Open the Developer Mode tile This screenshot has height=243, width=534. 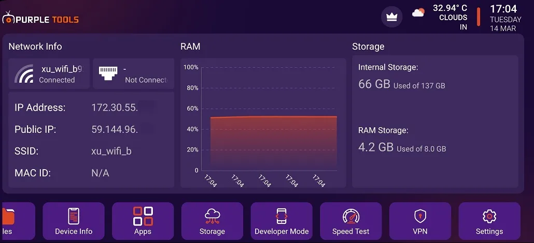[x=282, y=221]
